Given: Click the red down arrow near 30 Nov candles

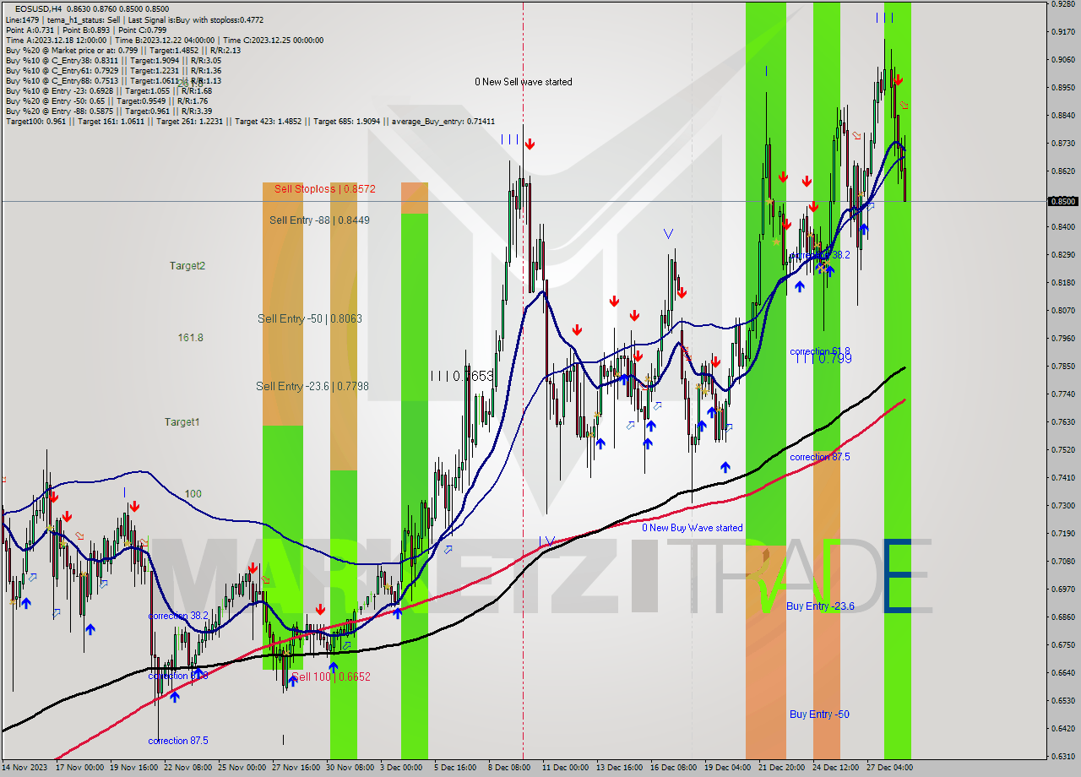Looking at the screenshot, I should coord(320,608).
